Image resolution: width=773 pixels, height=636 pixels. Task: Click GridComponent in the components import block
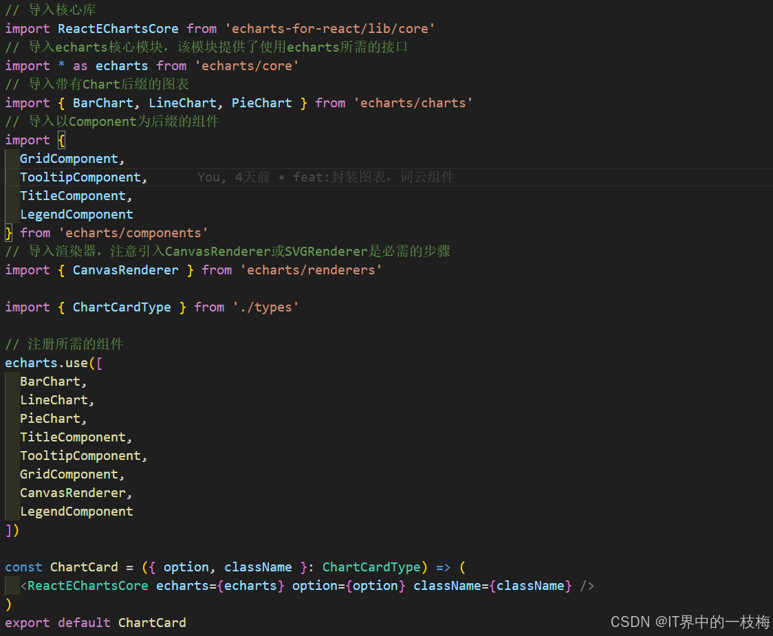pos(69,159)
